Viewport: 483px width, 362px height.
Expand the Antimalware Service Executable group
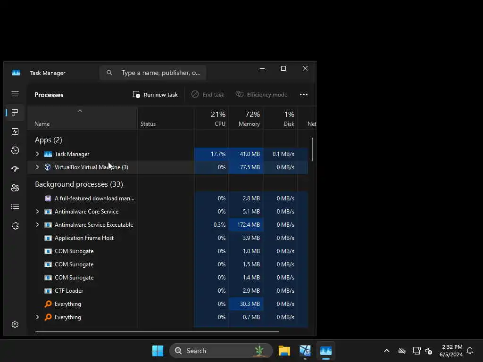37,225
